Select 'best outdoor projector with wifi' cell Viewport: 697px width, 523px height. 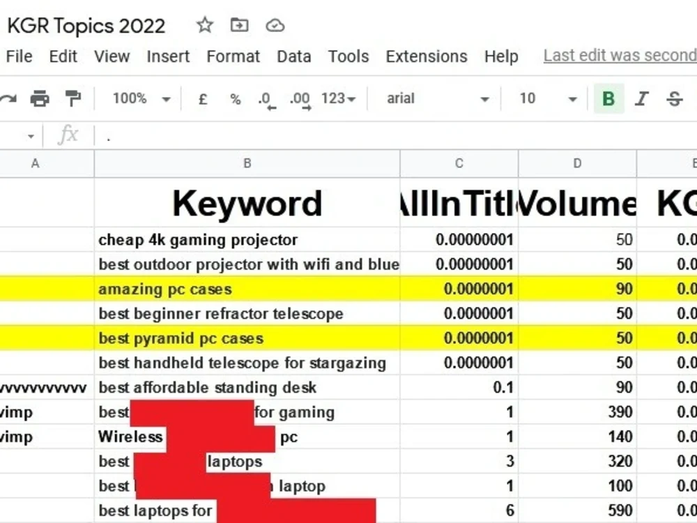pos(247,264)
